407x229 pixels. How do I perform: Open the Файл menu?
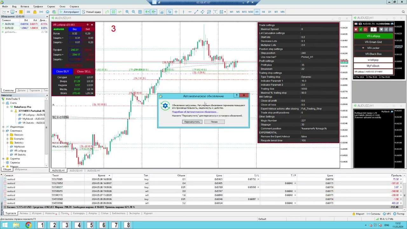[x=5, y=6]
